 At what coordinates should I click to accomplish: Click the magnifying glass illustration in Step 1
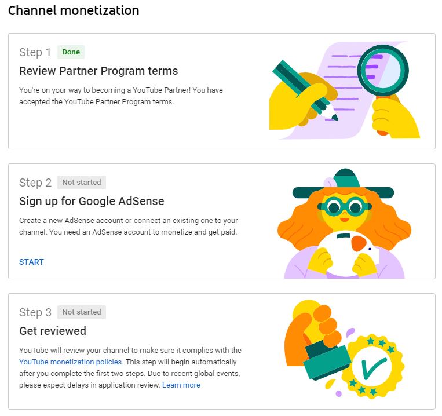point(383,71)
